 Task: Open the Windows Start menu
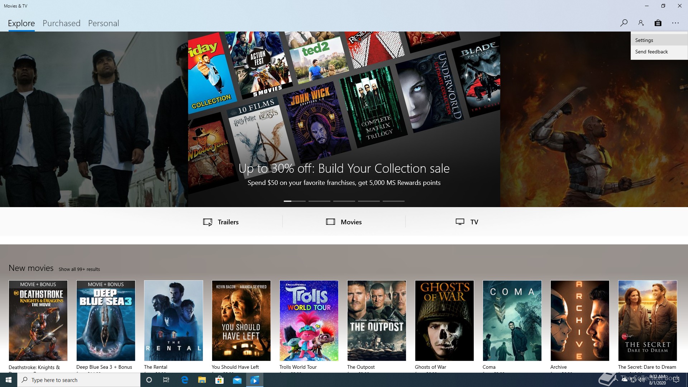pos(9,380)
